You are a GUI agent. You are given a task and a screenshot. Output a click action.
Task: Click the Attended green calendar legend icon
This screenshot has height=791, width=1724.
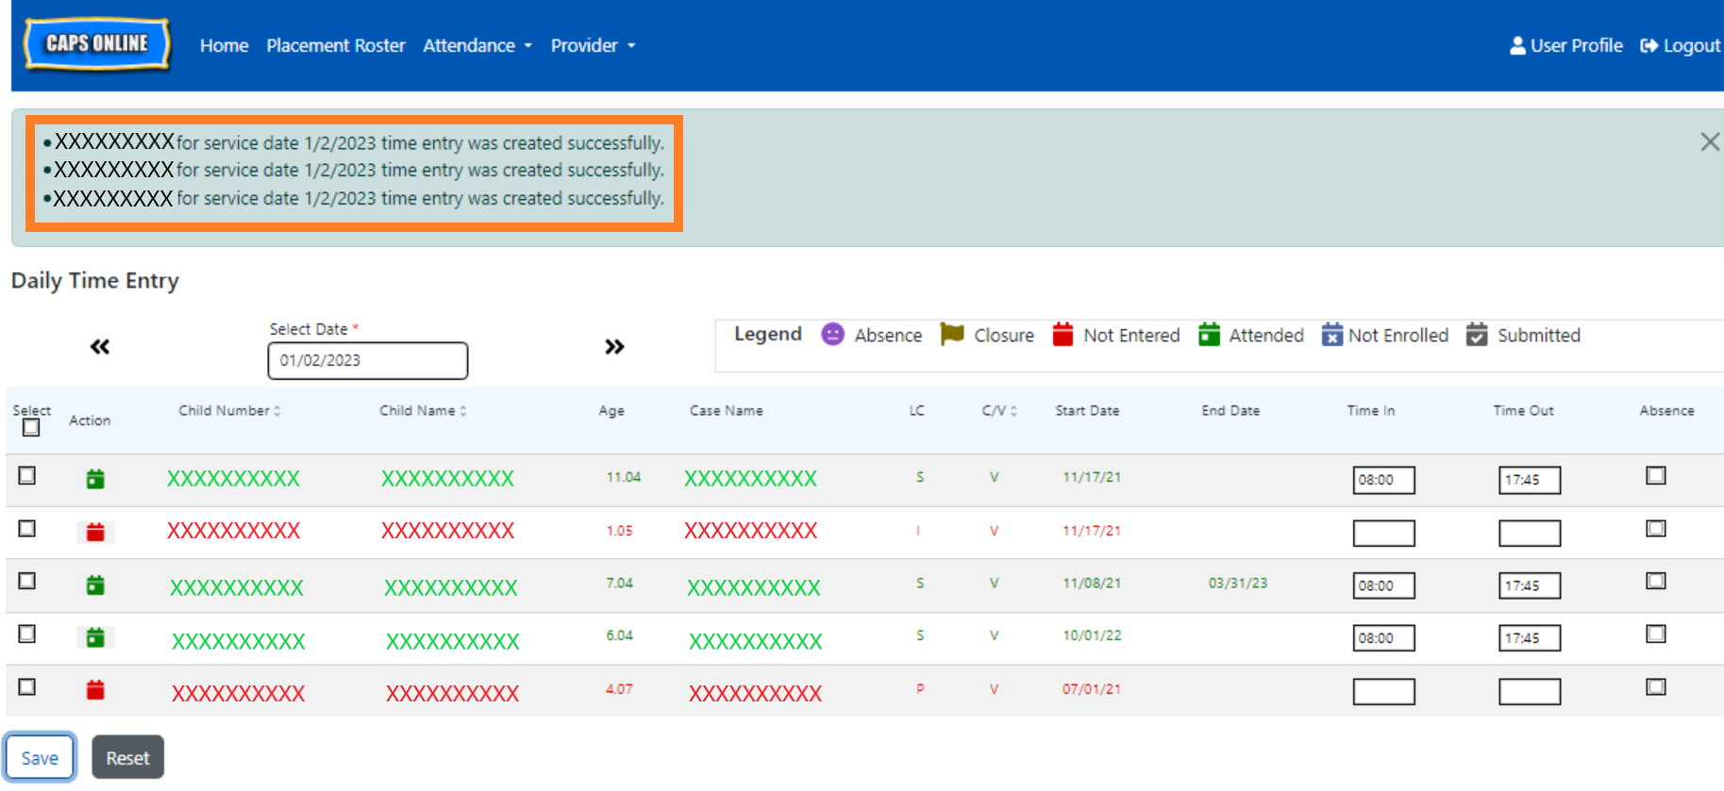coord(1209,335)
